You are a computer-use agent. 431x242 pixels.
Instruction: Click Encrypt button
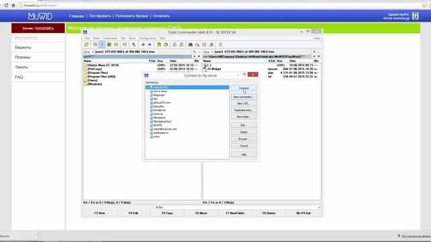pos(244,139)
